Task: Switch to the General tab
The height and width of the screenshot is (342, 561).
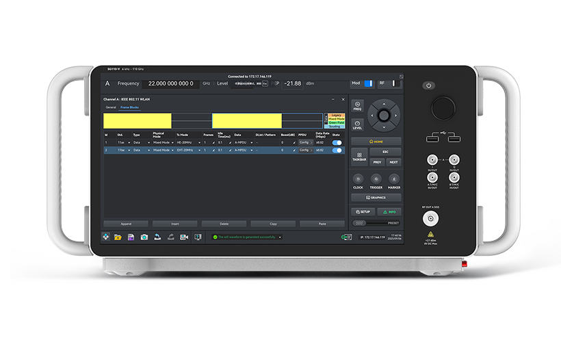Action: pos(111,107)
